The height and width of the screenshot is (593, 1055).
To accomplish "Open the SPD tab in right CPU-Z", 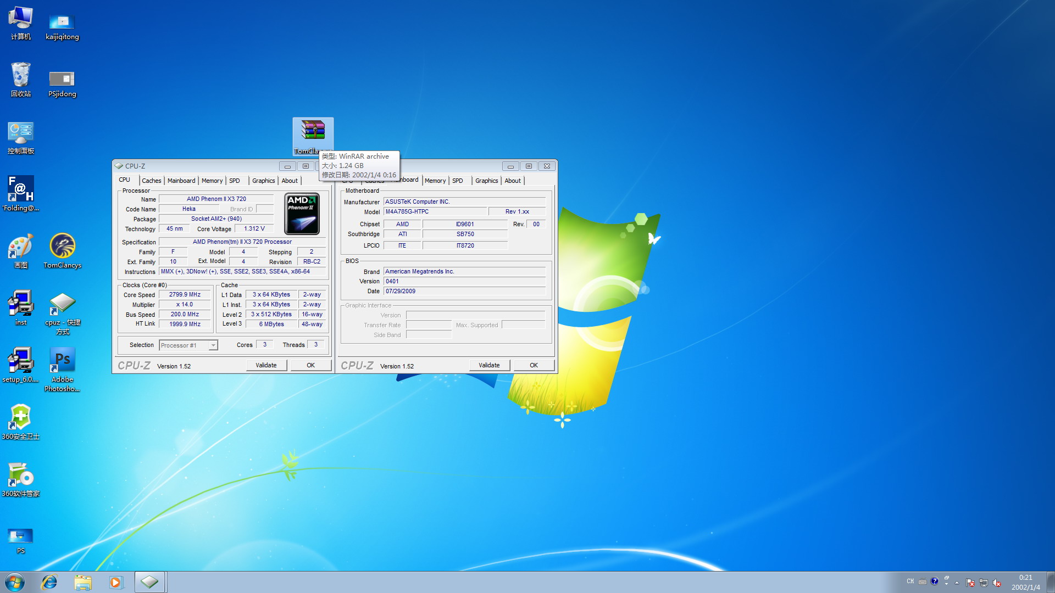I will coord(457,181).
